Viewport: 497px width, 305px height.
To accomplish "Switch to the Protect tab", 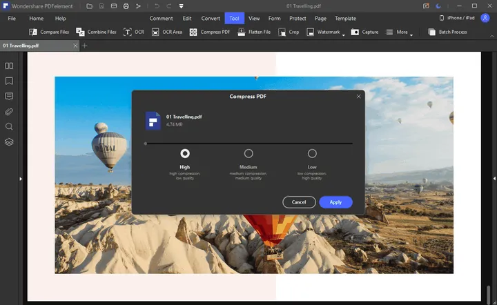I will pyautogui.click(x=298, y=18).
